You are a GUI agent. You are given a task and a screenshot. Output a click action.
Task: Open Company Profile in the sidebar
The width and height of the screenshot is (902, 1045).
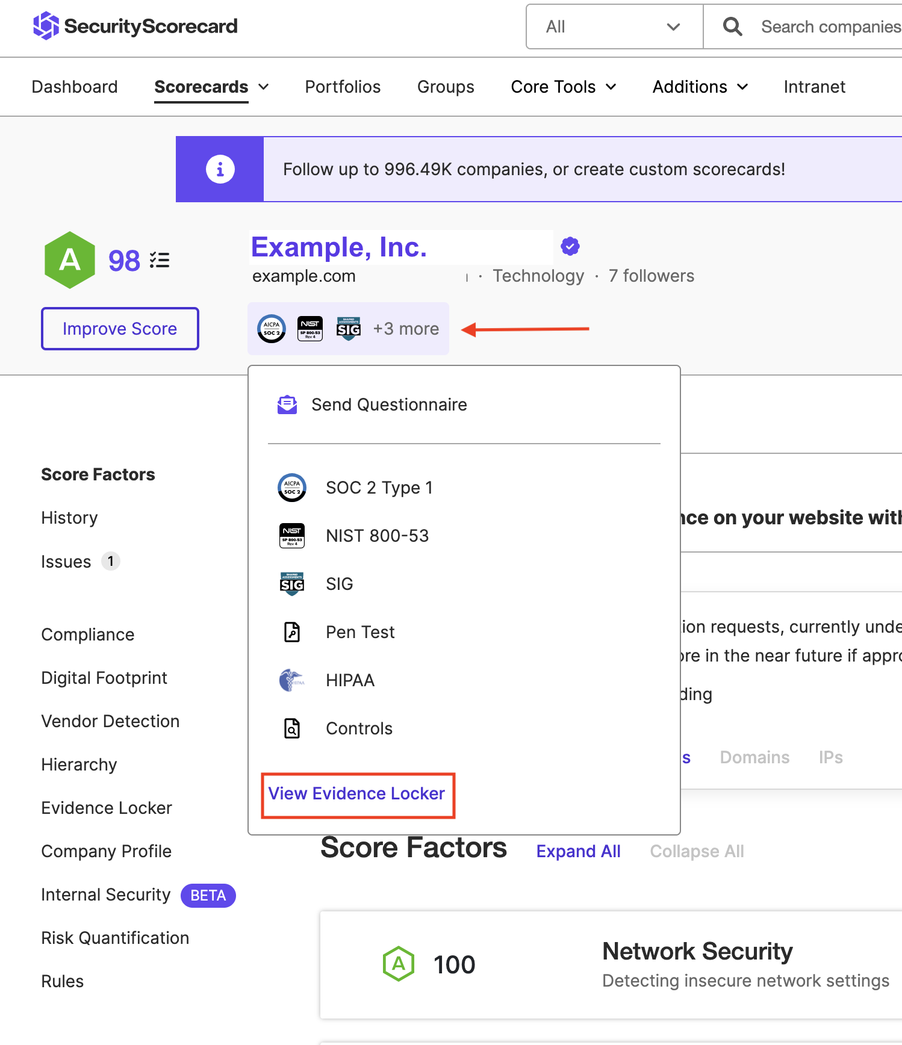click(107, 851)
